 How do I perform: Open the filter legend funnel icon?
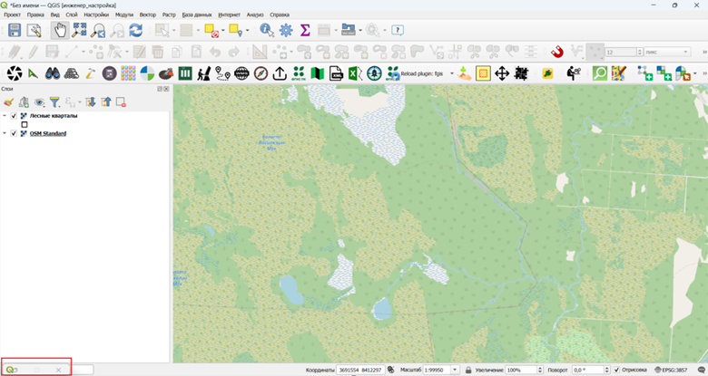point(54,102)
